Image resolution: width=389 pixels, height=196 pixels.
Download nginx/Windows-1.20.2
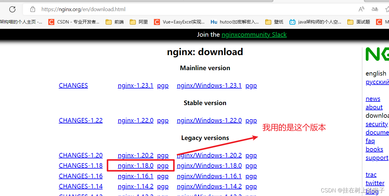coord(209,155)
